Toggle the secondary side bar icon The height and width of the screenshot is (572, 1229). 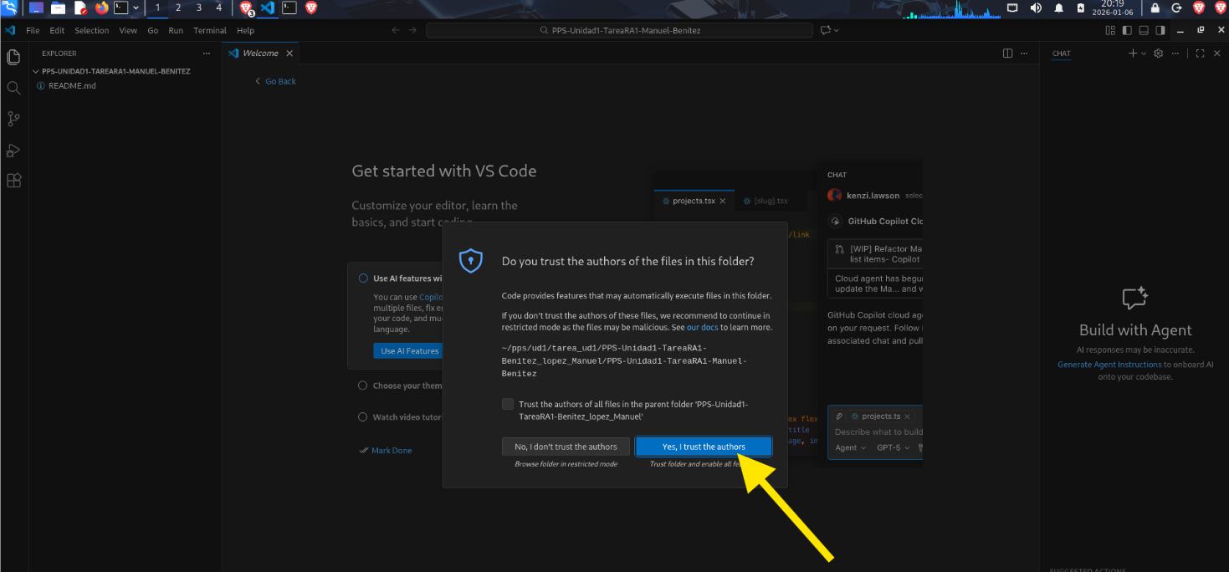pos(1160,30)
